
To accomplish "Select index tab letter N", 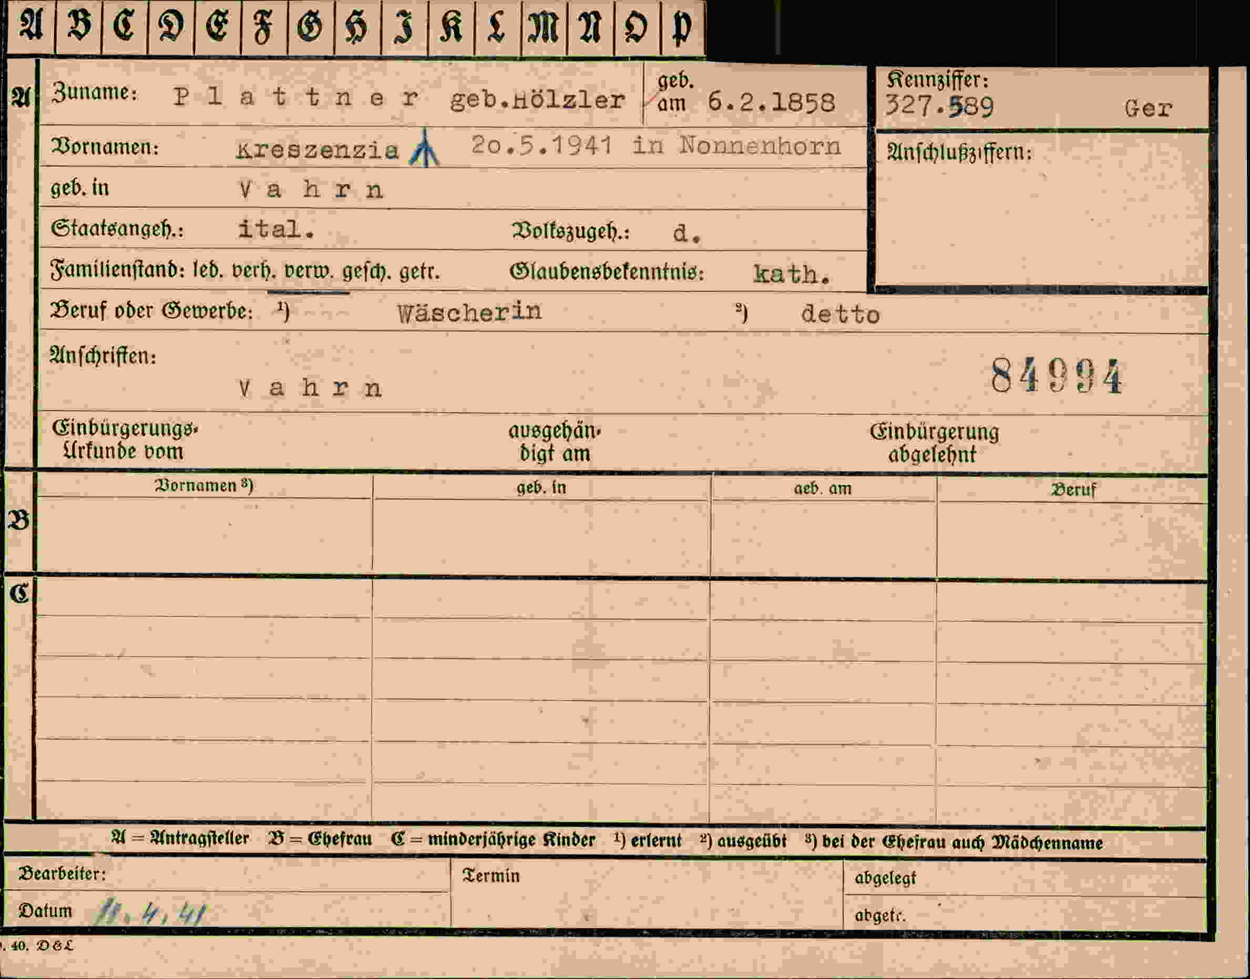I will pos(590,27).
